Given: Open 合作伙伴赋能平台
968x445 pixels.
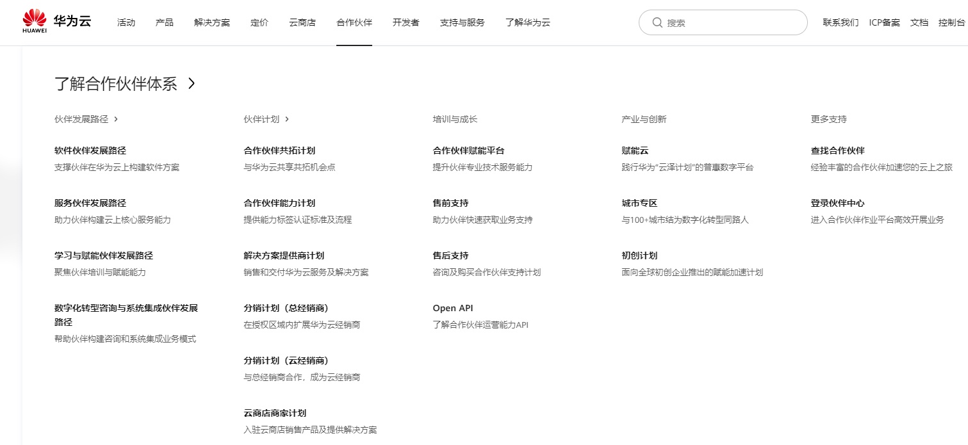Looking at the screenshot, I should pyautogui.click(x=469, y=150).
